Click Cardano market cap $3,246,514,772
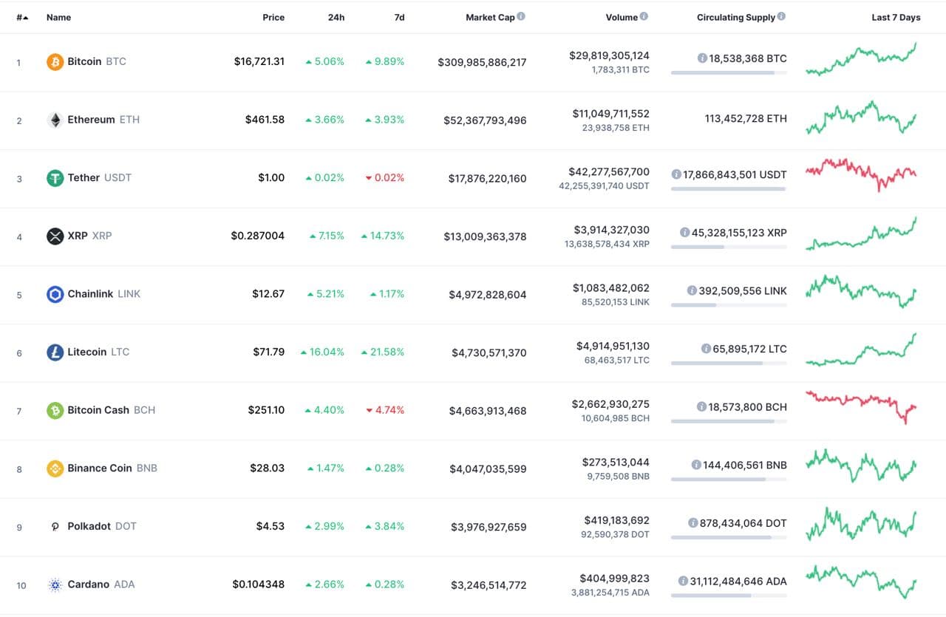Image resolution: width=946 pixels, height=617 pixels. [489, 585]
